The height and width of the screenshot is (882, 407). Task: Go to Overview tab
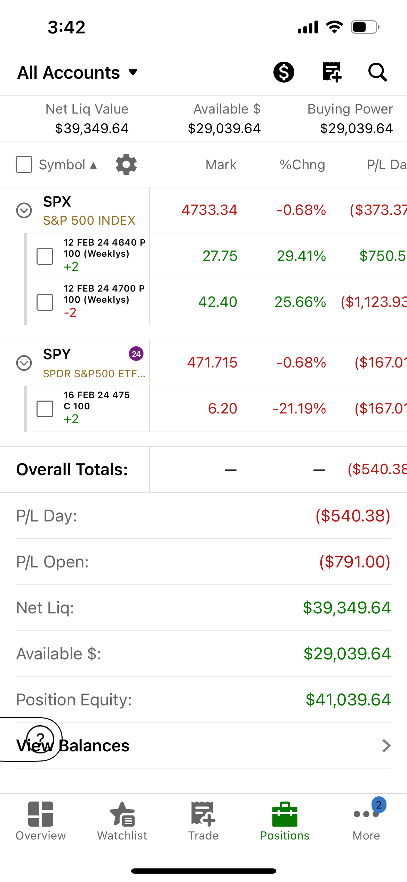point(41,821)
